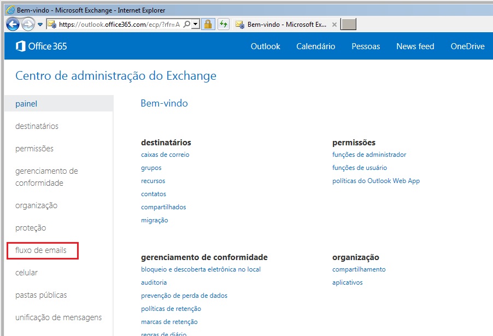Click the refresh page icon
Image resolution: width=493 pixels, height=336 pixels.
(224, 24)
